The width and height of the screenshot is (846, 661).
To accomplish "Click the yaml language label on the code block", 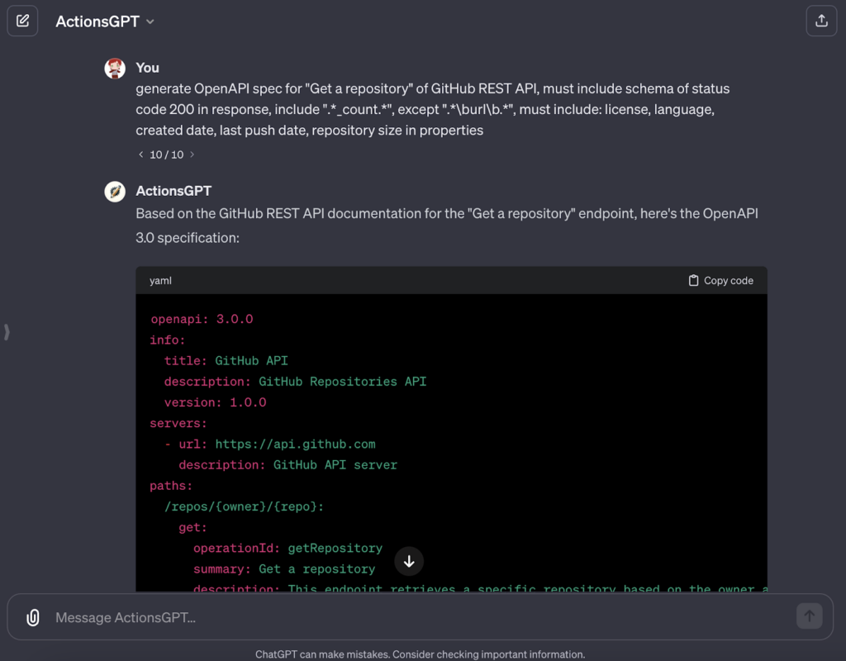I will pos(159,280).
